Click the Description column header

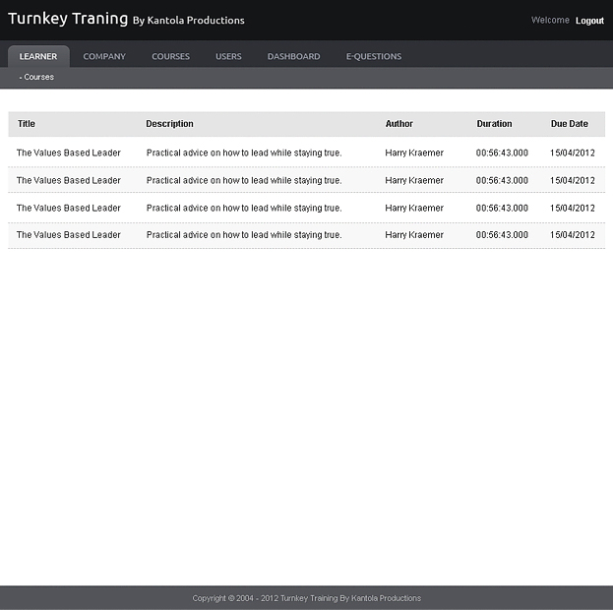tap(169, 124)
